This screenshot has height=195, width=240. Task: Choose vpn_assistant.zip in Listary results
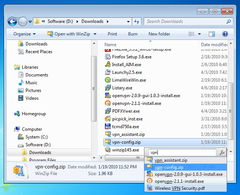coord(186,160)
